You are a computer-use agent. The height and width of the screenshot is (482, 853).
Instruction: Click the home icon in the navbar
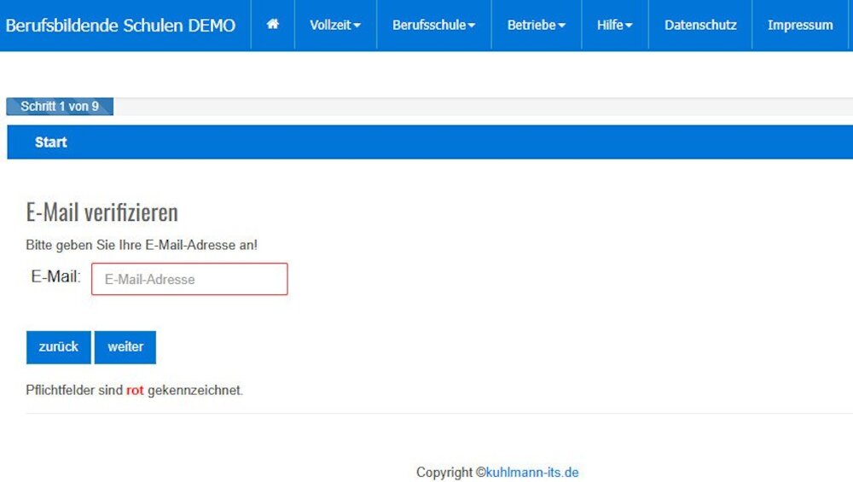(273, 25)
